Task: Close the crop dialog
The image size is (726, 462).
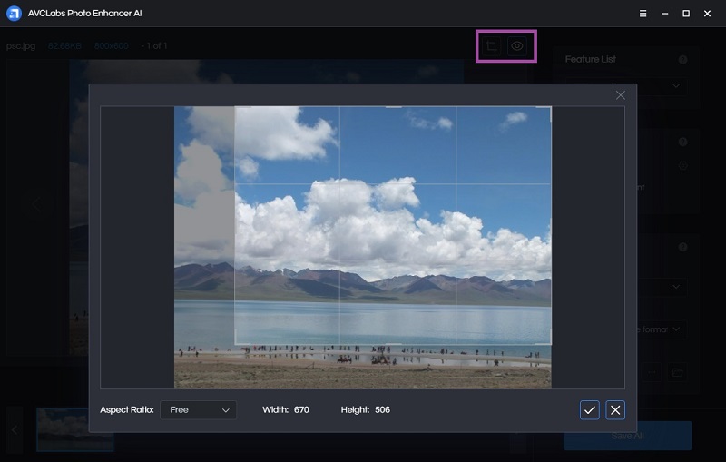Action: 621,95
